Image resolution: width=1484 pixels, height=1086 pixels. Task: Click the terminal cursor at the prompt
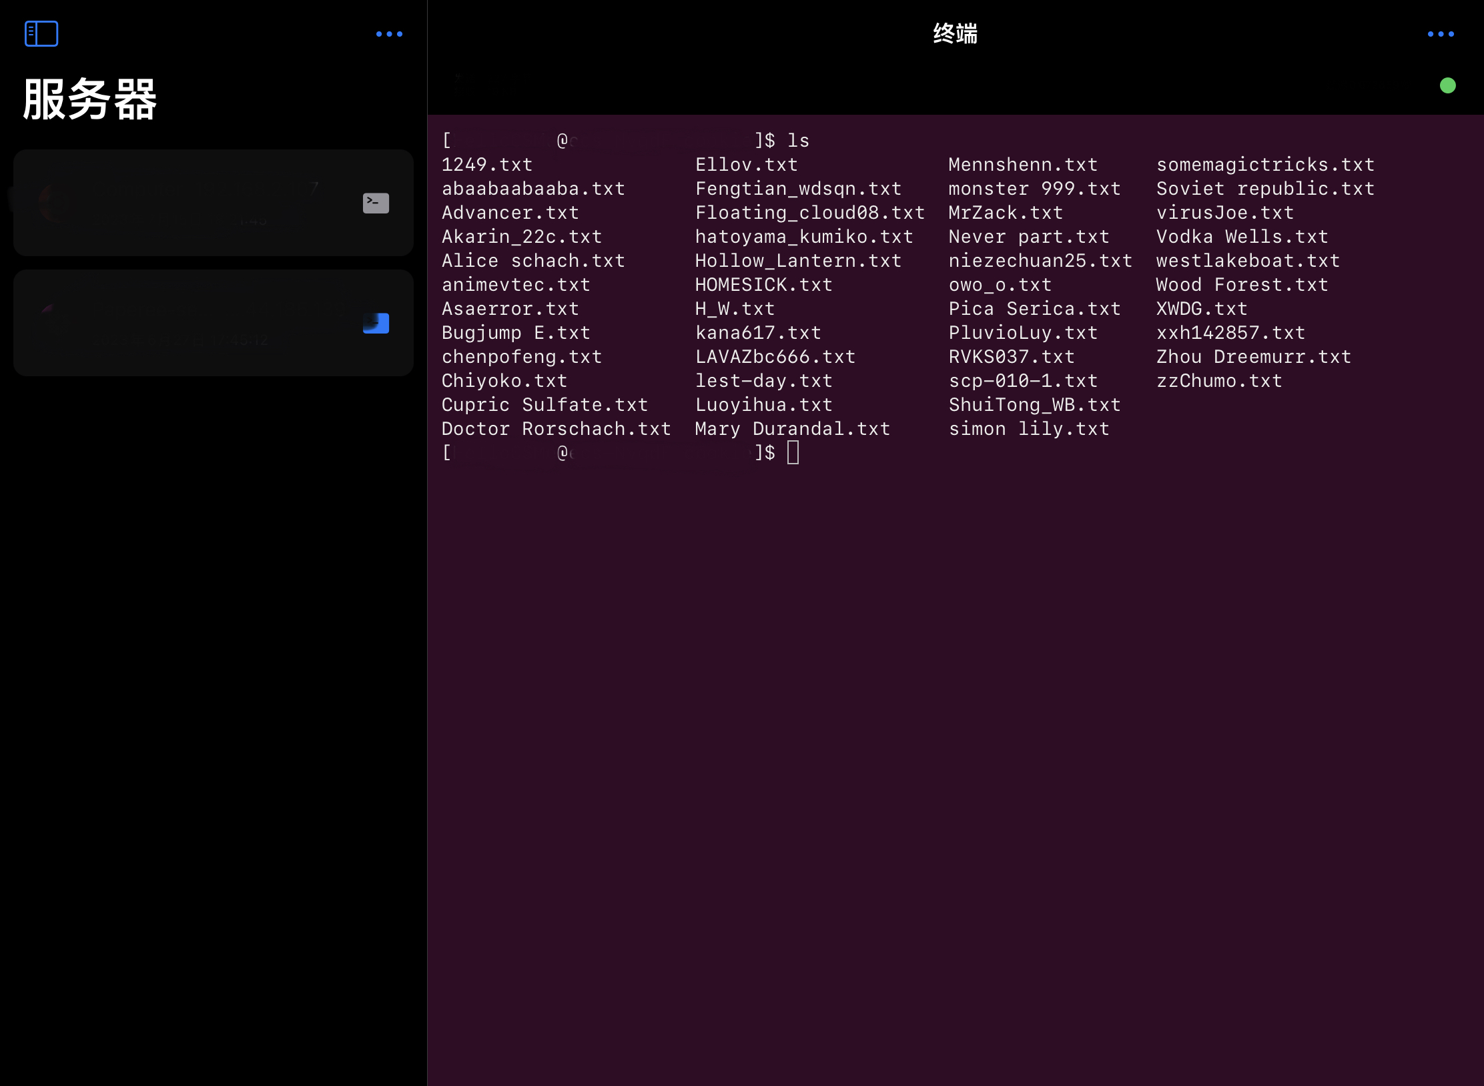click(793, 453)
